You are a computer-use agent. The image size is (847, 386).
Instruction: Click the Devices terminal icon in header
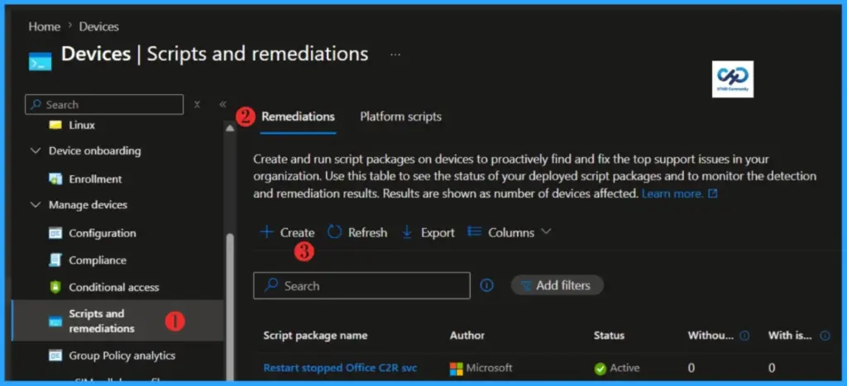coord(41,61)
